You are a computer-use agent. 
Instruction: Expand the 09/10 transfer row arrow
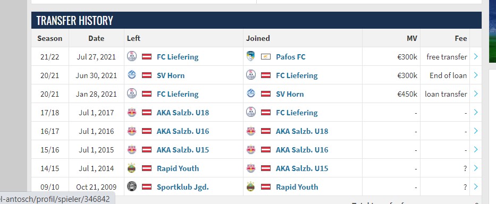click(476, 187)
